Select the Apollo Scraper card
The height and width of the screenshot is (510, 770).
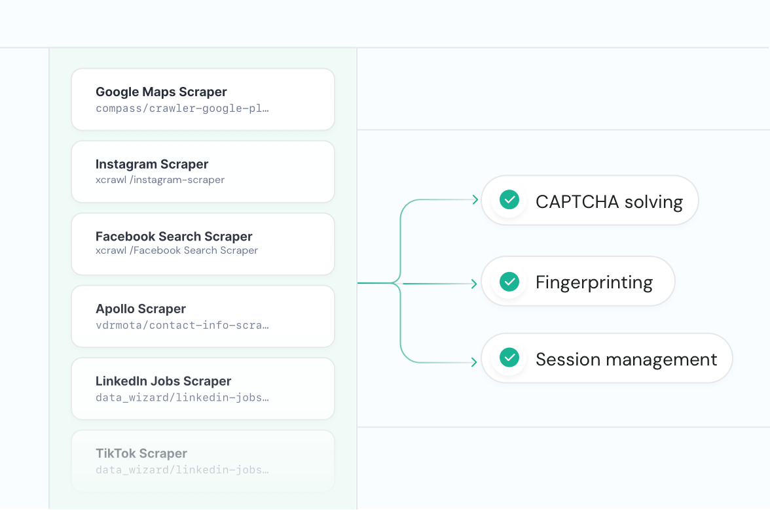click(x=203, y=316)
